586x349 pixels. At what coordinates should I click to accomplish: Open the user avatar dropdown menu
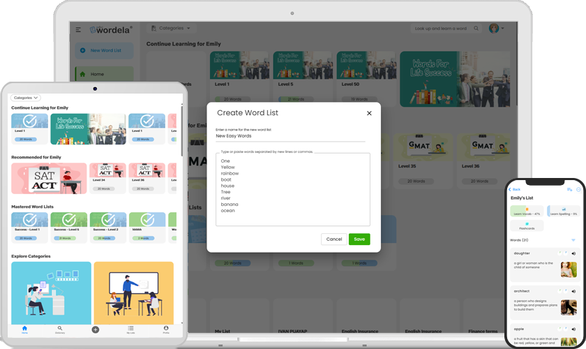[x=497, y=29]
